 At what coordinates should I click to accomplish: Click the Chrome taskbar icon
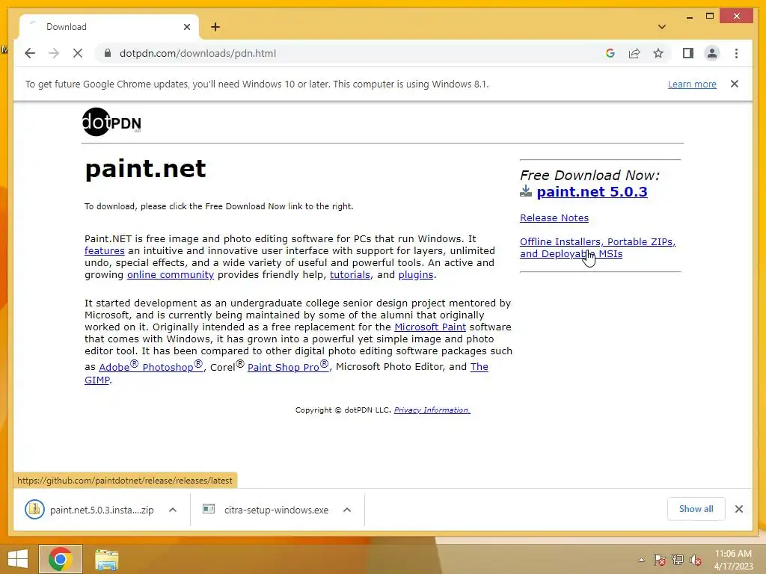click(61, 559)
